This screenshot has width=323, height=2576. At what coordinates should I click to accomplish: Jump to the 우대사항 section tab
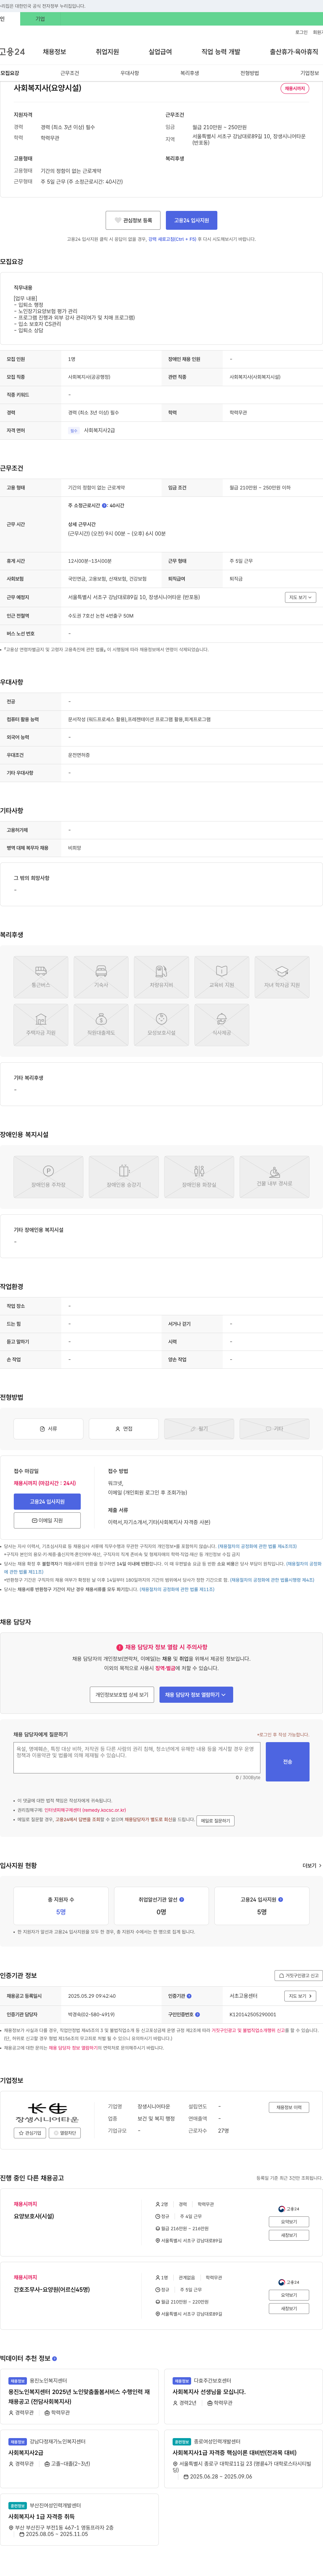coord(130,73)
